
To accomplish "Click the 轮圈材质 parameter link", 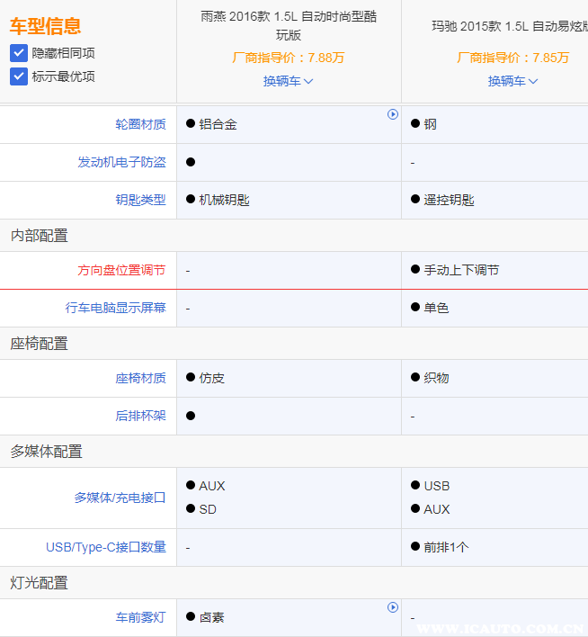I will pyautogui.click(x=140, y=124).
